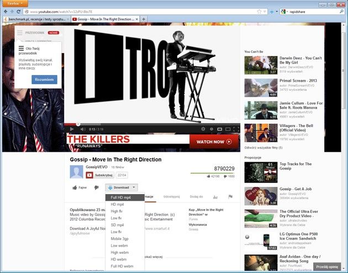Choose SD mp4 download

tap(125, 225)
